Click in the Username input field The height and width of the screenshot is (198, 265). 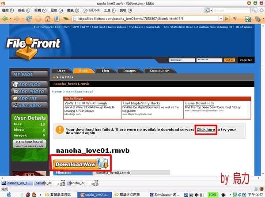182,60
